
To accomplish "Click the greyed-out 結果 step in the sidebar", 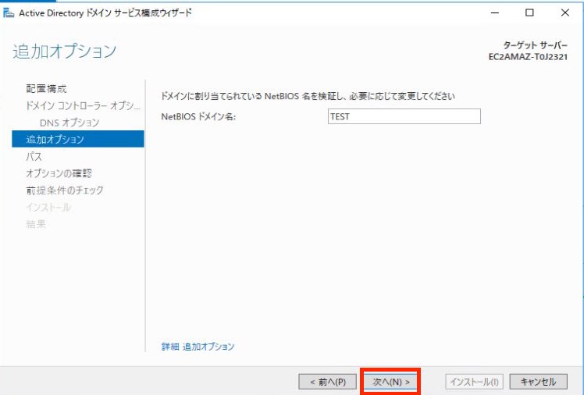I will point(36,224).
